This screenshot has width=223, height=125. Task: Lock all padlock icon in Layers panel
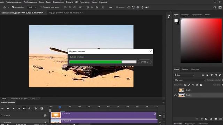pyautogui.click(x=201, y=85)
